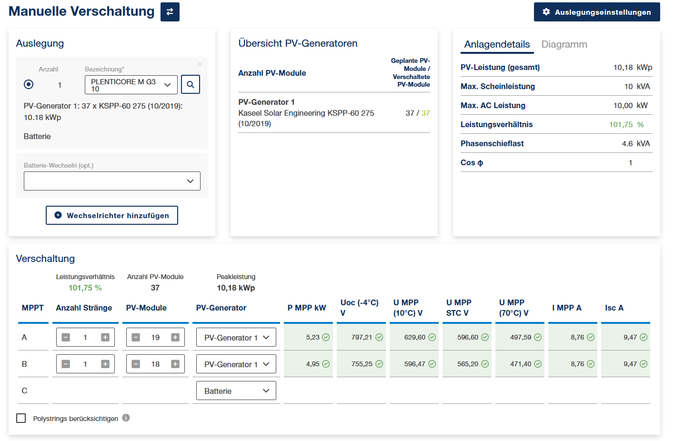This screenshot has height=441, width=674.
Task: Click the magnifier search icon beside inverter name
Action: click(x=191, y=85)
